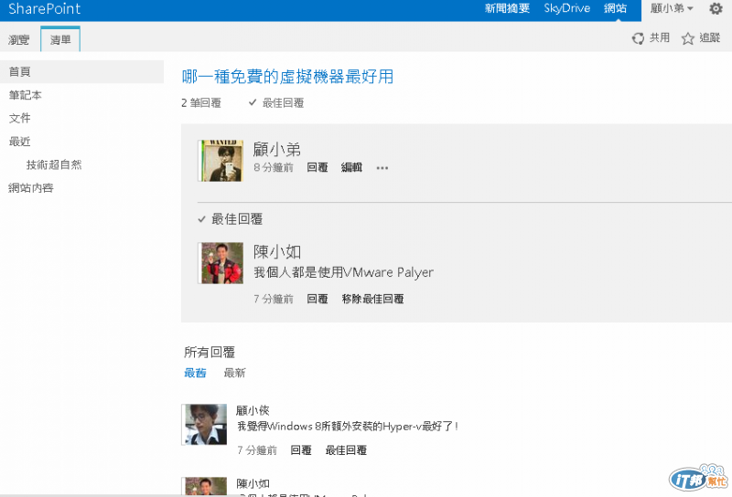Click 編輯 under 顧小弟's post
Image resolution: width=732 pixels, height=497 pixels.
[x=351, y=167]
